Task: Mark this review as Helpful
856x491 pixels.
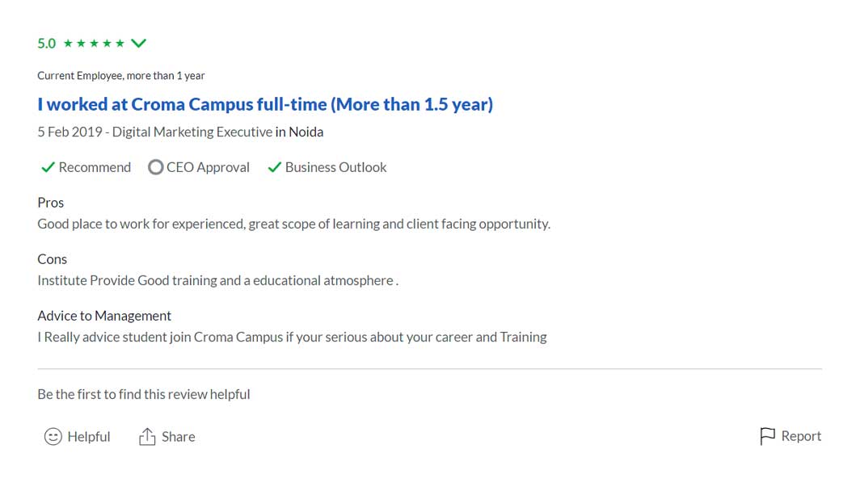Action: (x=77, y=436)
